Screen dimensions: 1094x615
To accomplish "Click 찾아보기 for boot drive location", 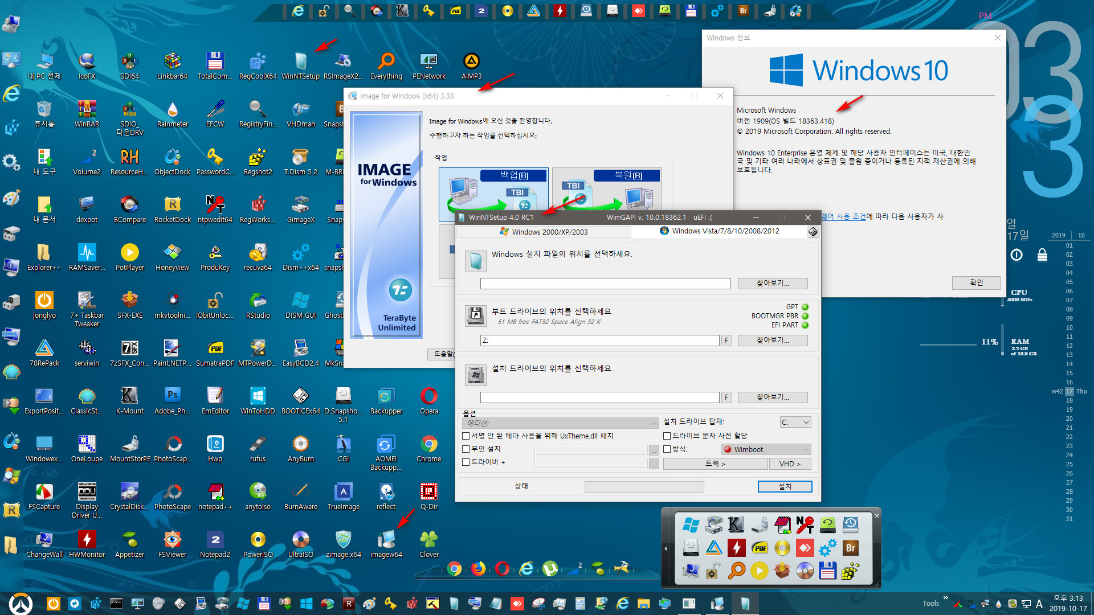I will [x=773, y=341].
